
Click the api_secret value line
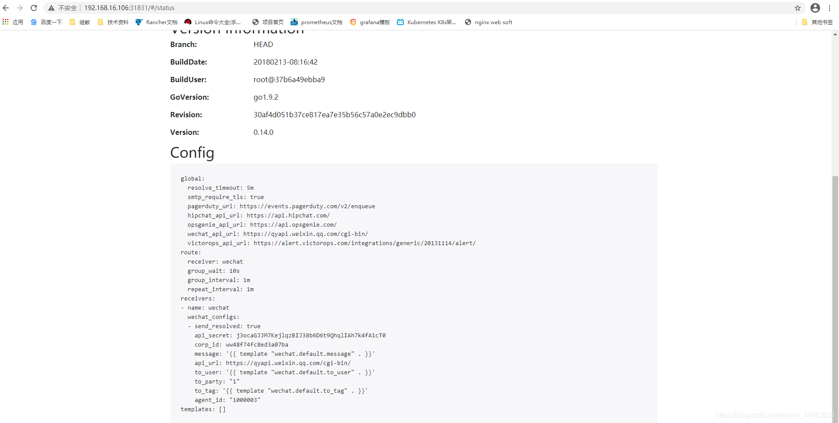(290, 335)
